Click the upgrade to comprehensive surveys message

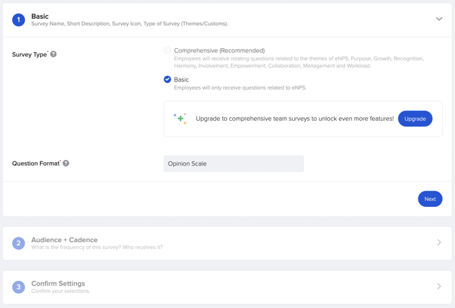click(x=295, y=119)
